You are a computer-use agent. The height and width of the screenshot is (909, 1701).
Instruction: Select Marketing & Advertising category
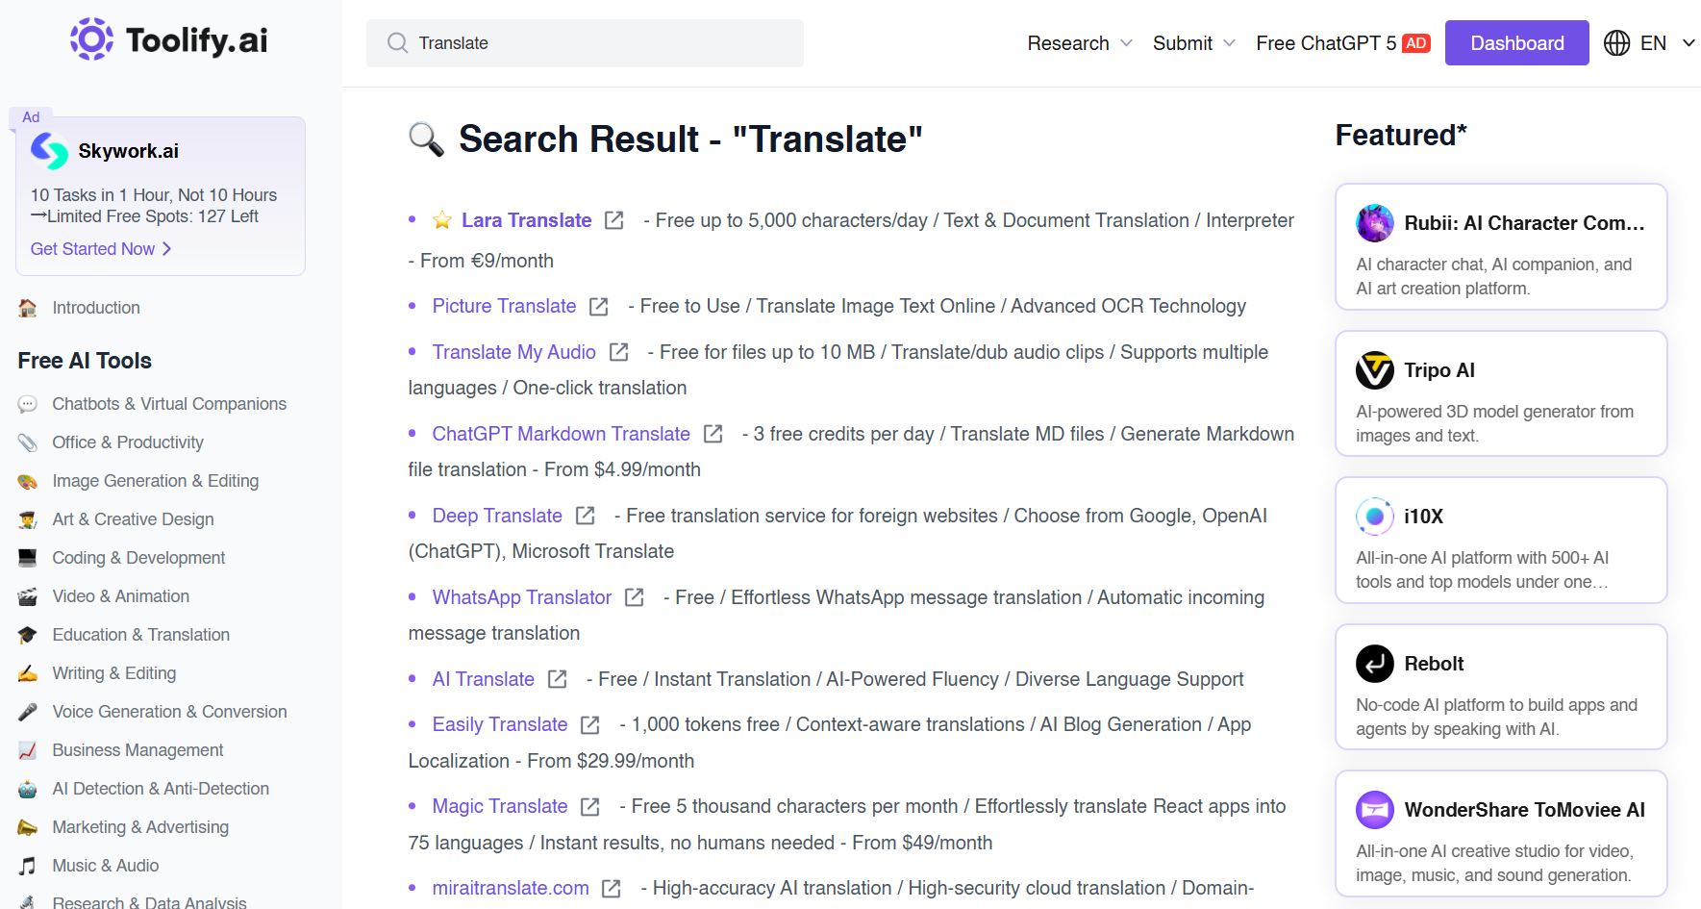point(140,827)
